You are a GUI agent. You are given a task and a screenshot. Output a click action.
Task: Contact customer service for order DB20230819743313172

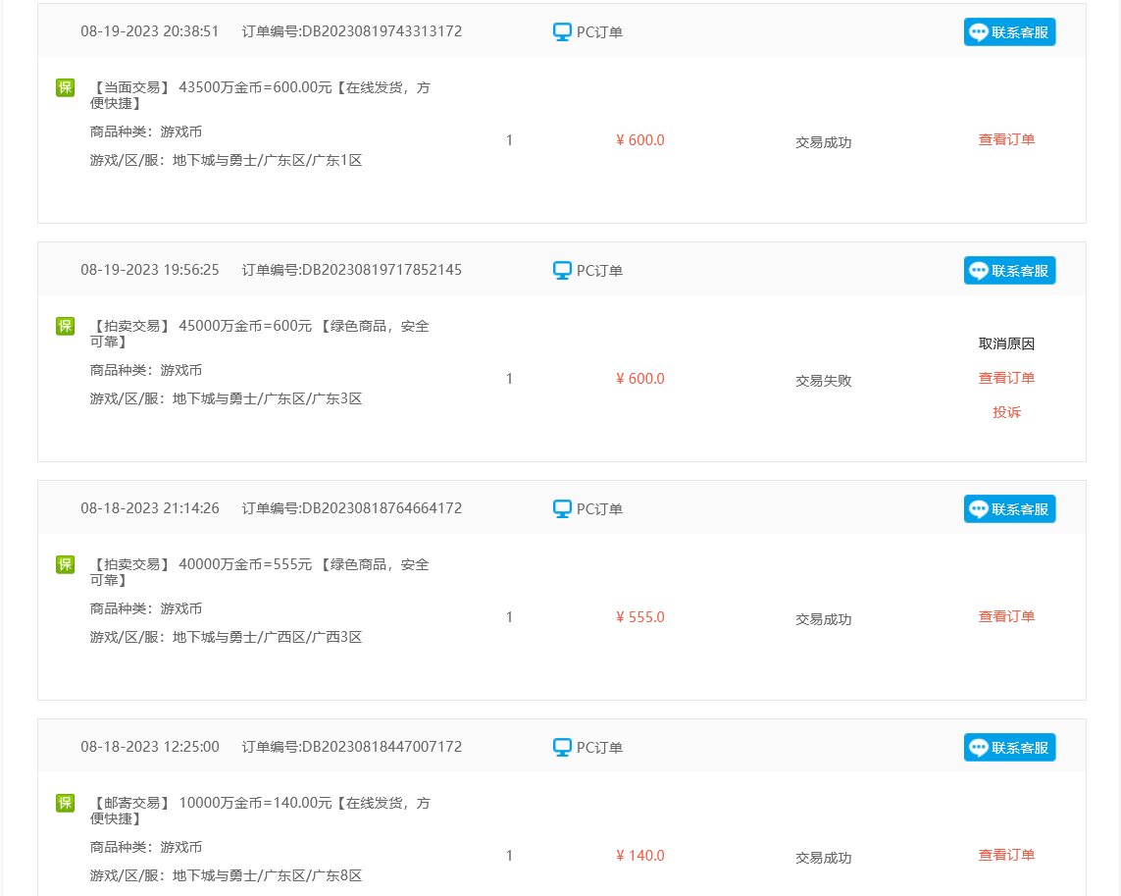pyautogui.click(x=1009, y=32)
